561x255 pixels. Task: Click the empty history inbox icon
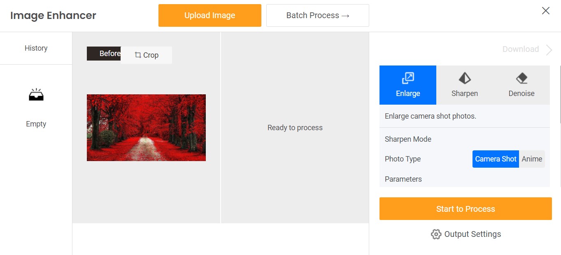36,94
